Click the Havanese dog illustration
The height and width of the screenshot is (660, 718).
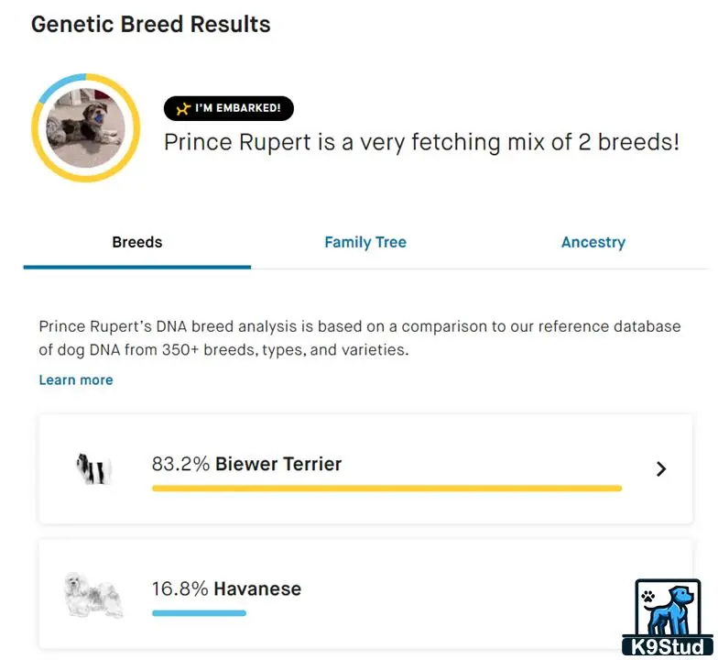click(x=93, y=594)
